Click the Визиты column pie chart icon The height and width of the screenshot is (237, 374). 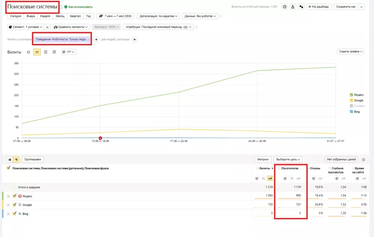257,178
